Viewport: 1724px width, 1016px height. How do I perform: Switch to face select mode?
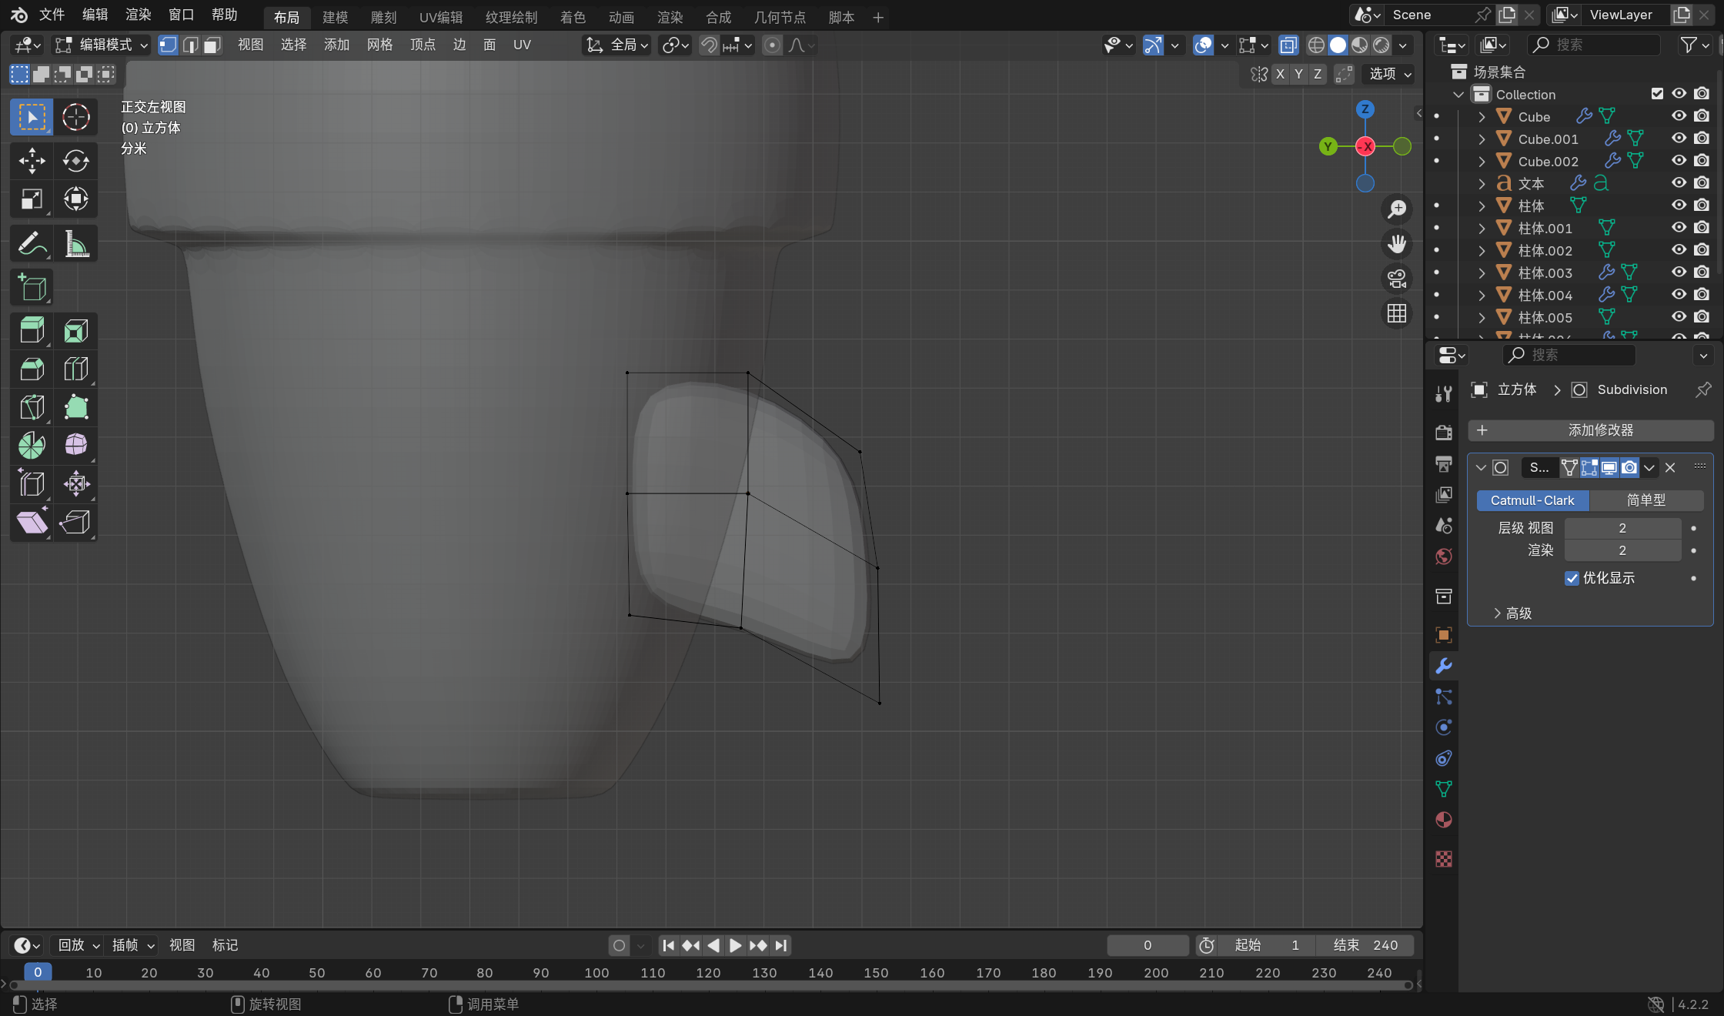coord(212,45)
